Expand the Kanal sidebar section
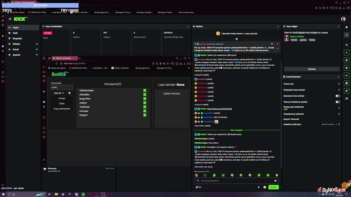The width and height of the screenshot is (351, 197). coord(37,50)
